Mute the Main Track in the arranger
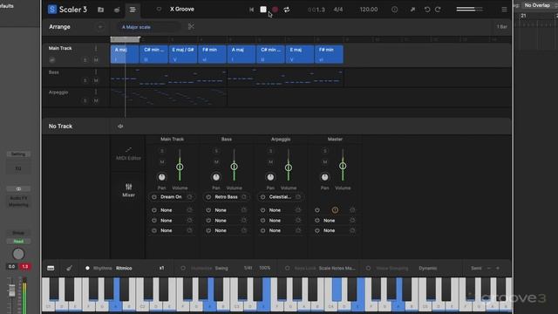The image size is (558, 314). click(96, 60)
